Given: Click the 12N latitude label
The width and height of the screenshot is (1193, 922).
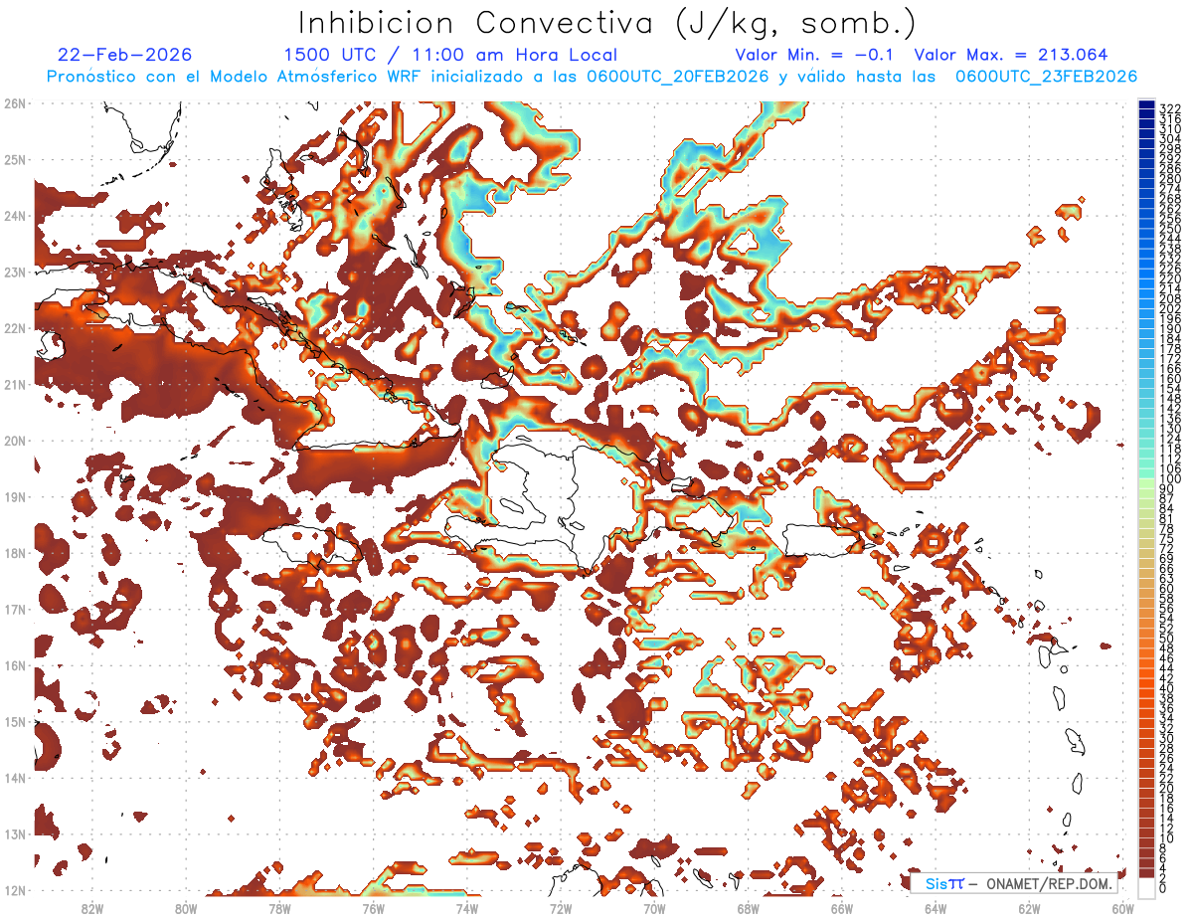Looking at the screenshot, I should point(14,890).
